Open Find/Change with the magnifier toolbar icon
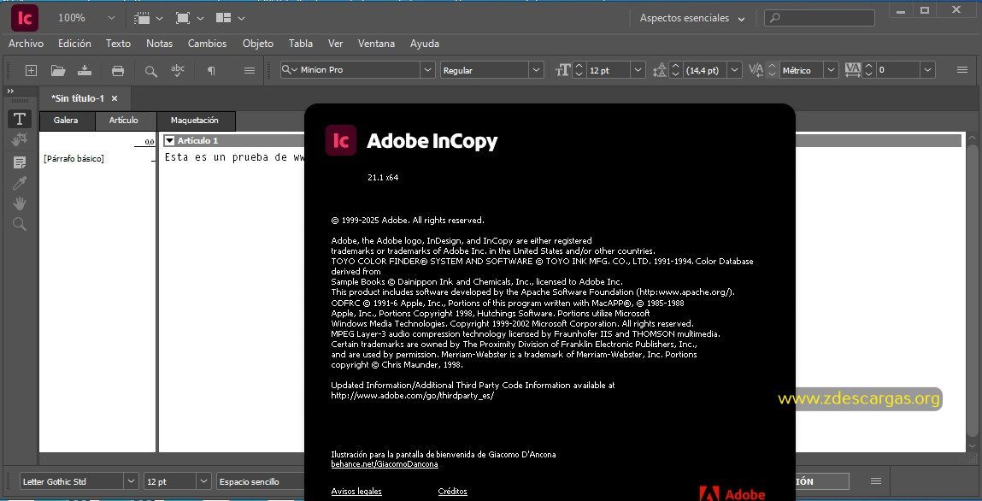This screenshot has width=982, height=501. tap(151, 71)
